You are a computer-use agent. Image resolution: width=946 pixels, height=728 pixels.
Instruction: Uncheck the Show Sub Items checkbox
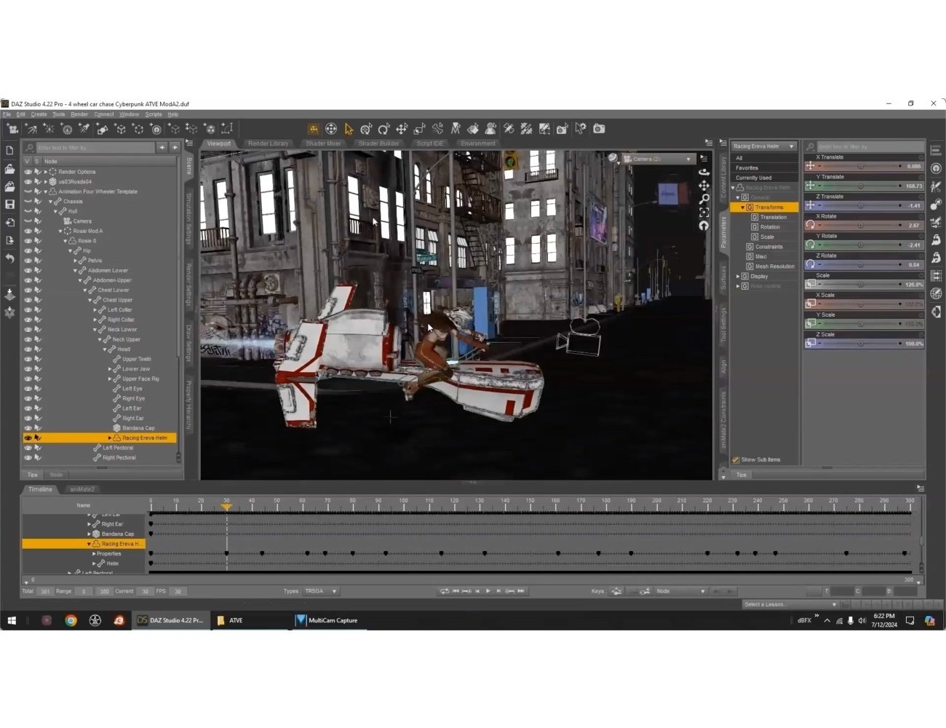pos(736,459)
